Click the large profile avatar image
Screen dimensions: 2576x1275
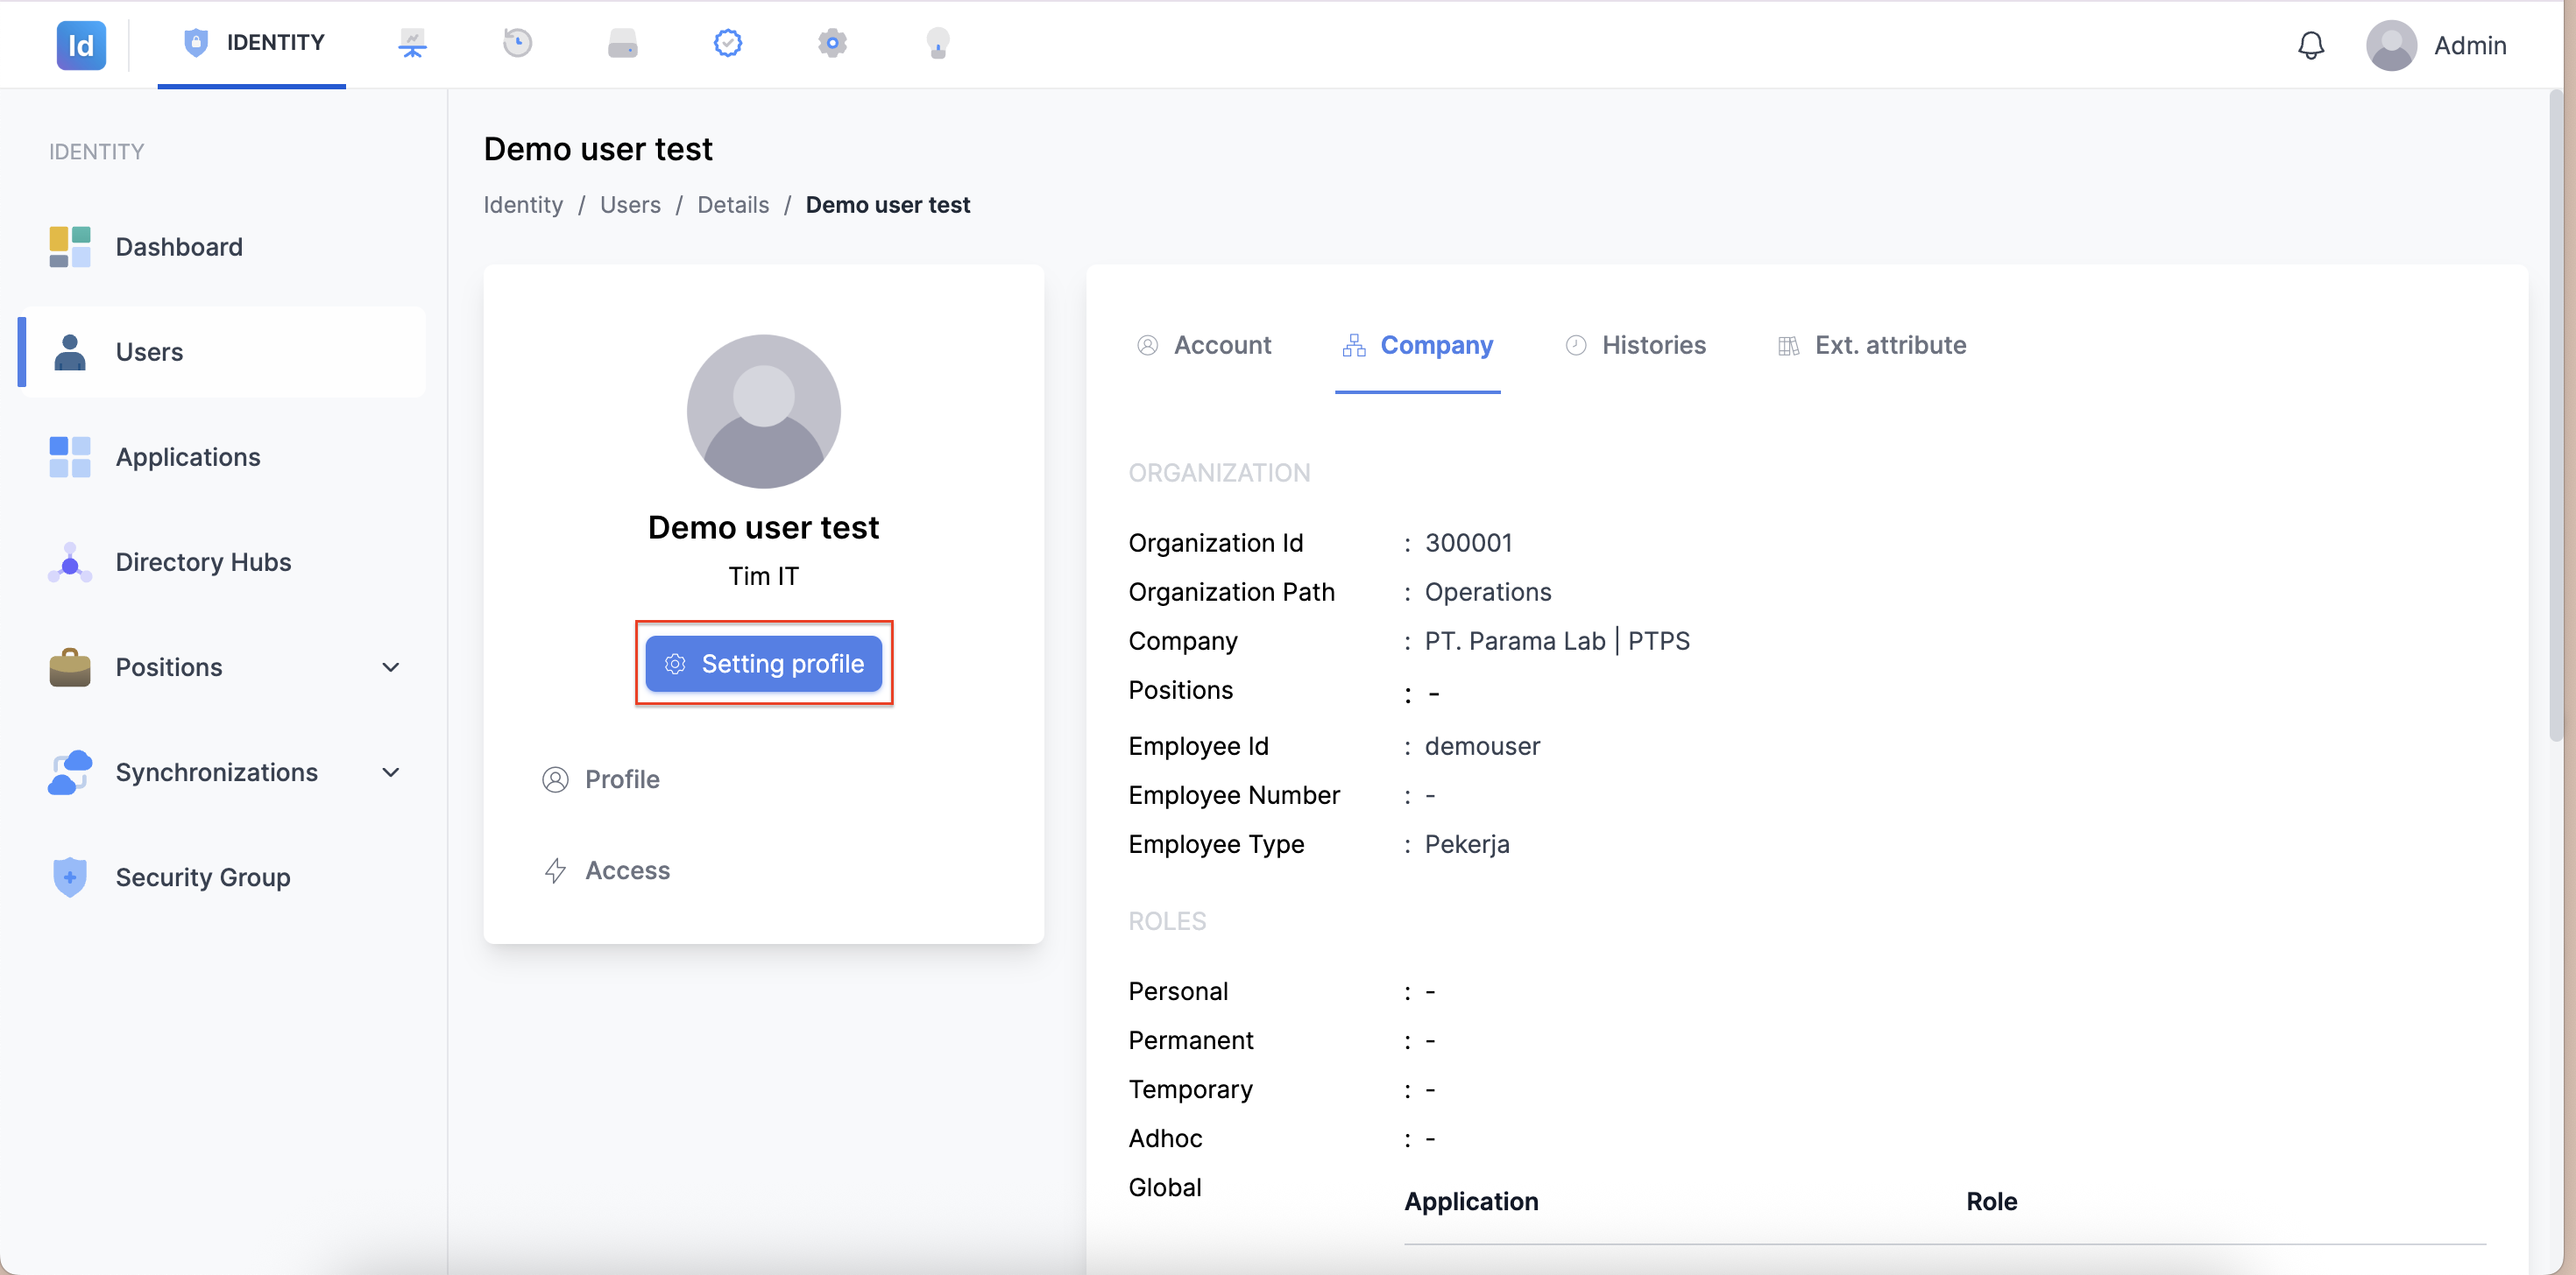coord(764,411)
